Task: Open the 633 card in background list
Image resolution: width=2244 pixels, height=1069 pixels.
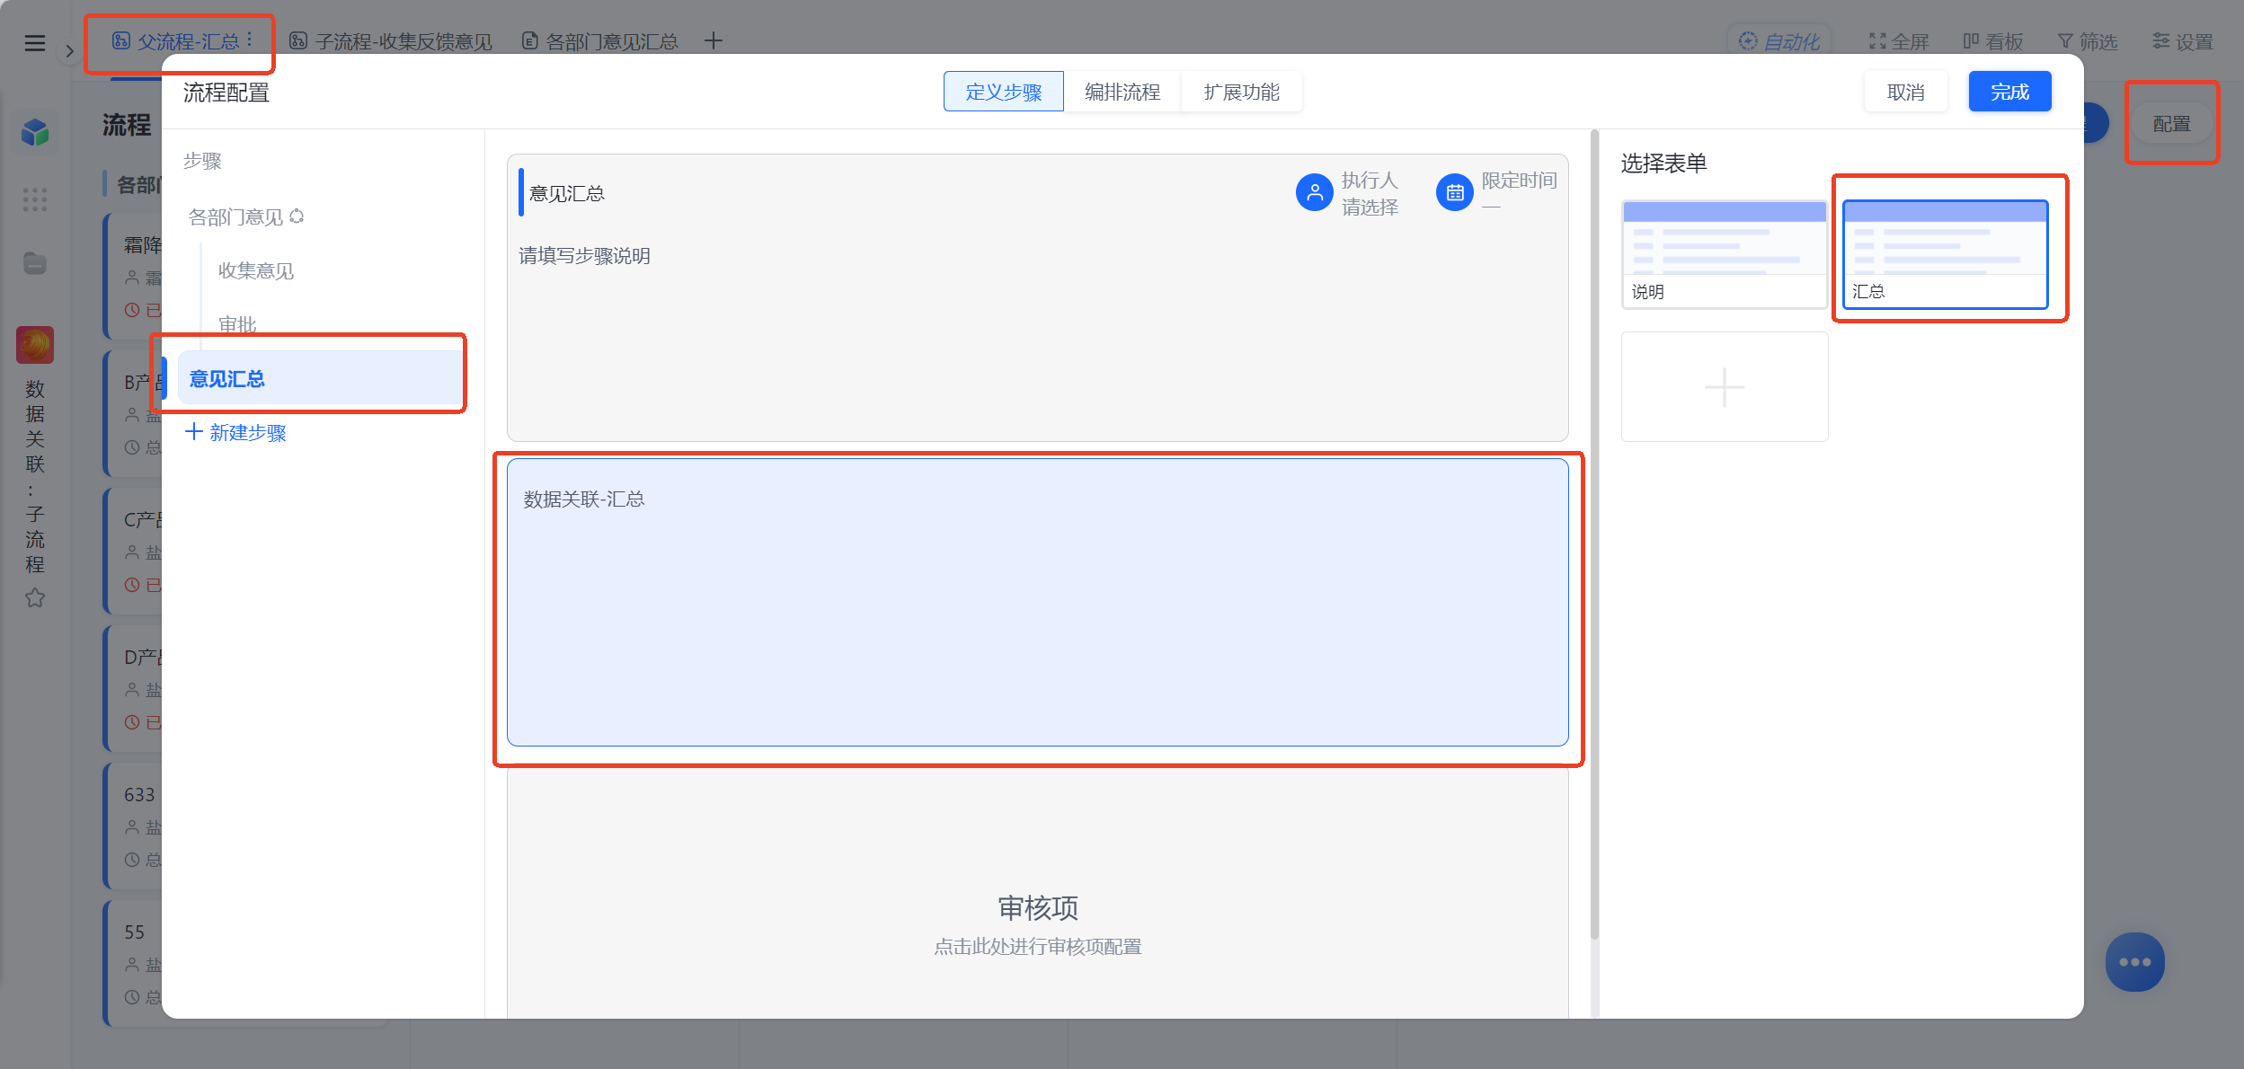Action: coord(133,826)
